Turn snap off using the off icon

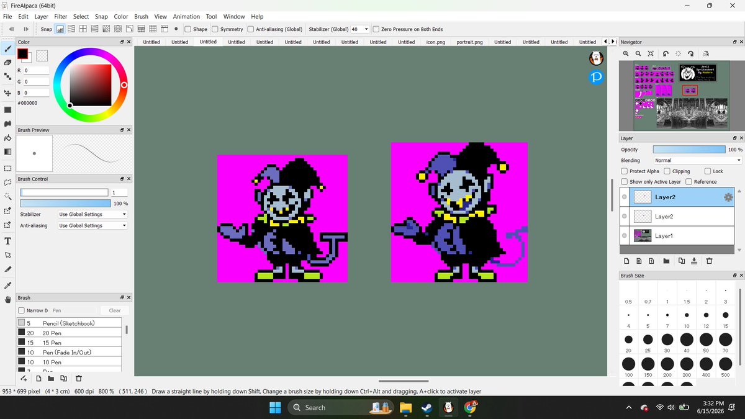[60, 29]
